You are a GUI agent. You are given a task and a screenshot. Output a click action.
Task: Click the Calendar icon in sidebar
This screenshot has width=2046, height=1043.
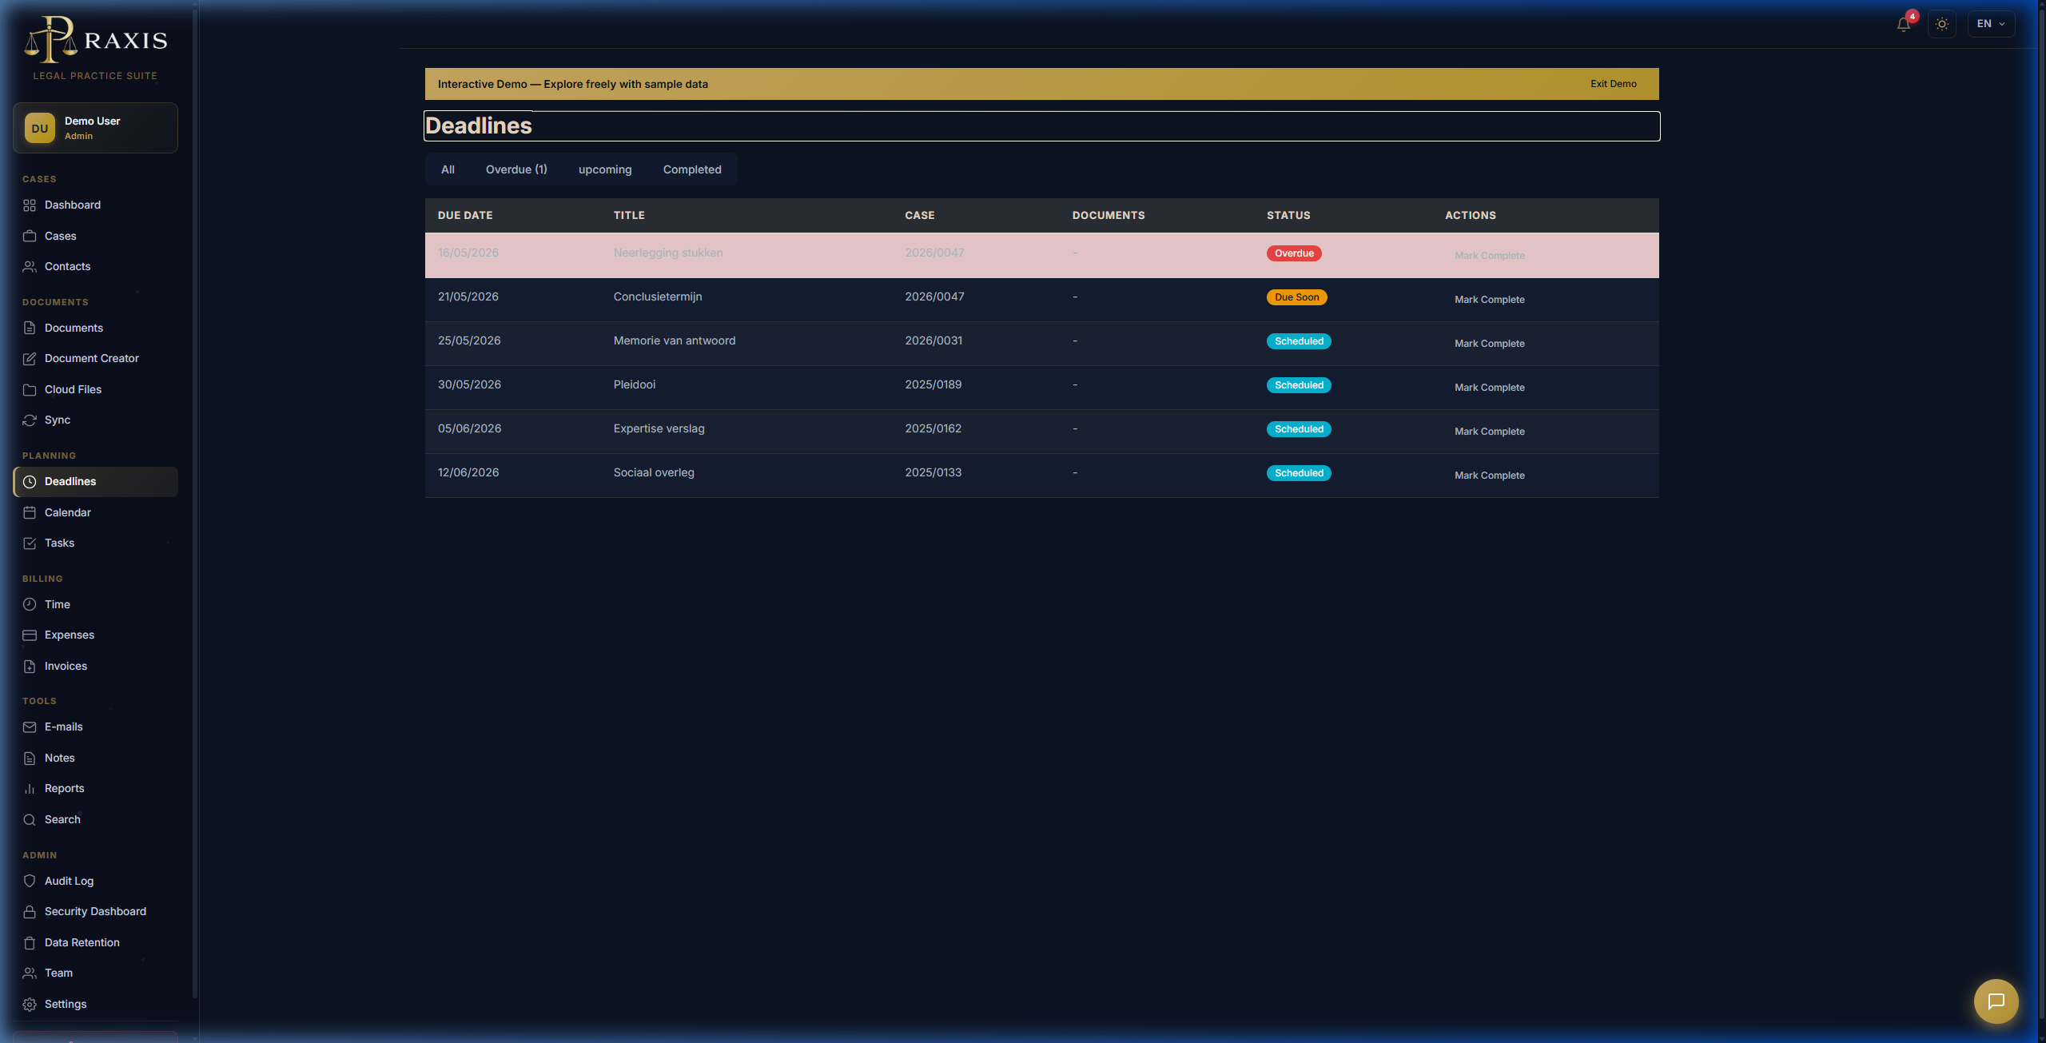coord(30,512)
